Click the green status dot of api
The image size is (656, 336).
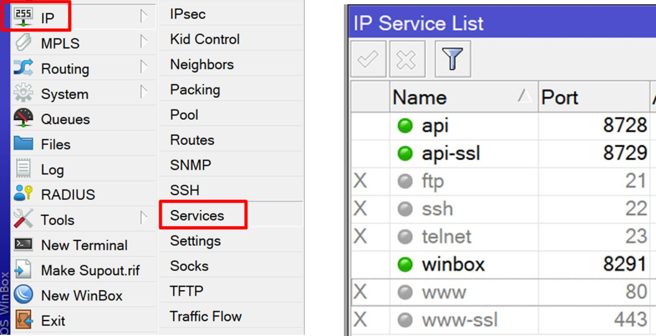coord(405,126)
